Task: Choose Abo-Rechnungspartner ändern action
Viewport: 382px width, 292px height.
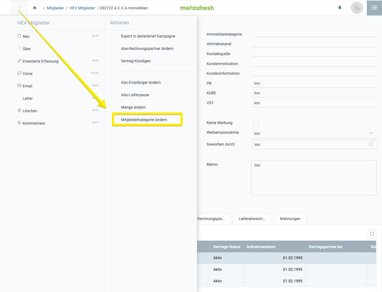Action: (147, 49)
